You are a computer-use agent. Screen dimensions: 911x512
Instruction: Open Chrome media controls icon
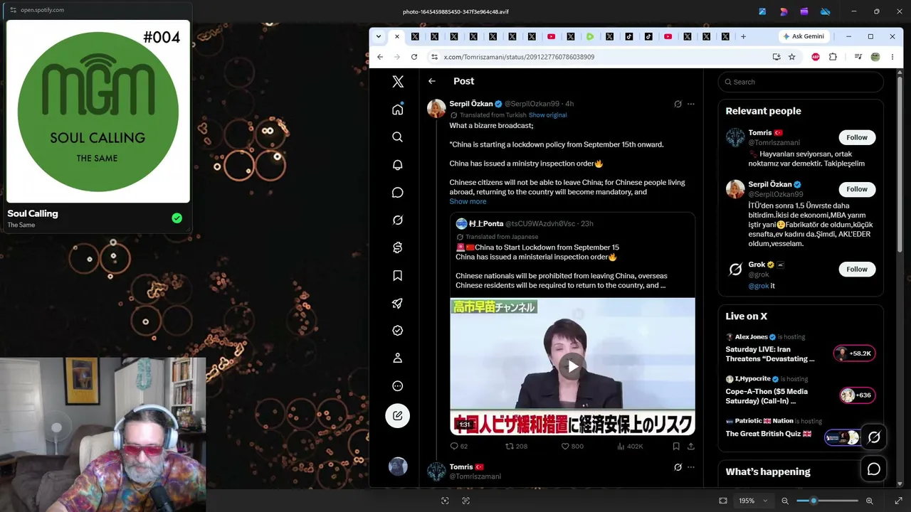859,57
